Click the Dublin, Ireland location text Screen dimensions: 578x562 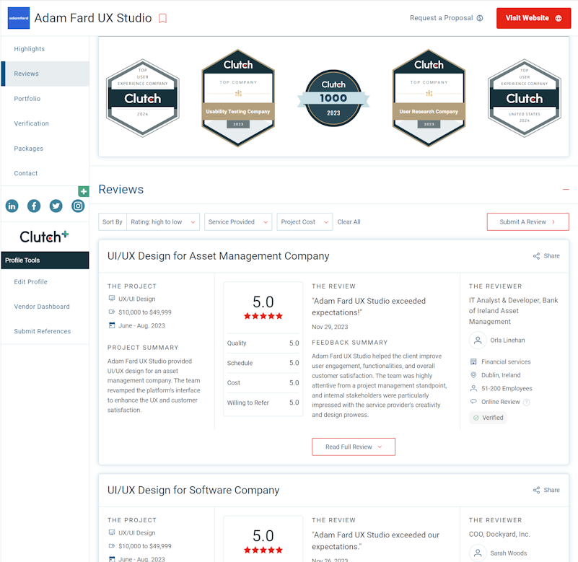(501, 375)
